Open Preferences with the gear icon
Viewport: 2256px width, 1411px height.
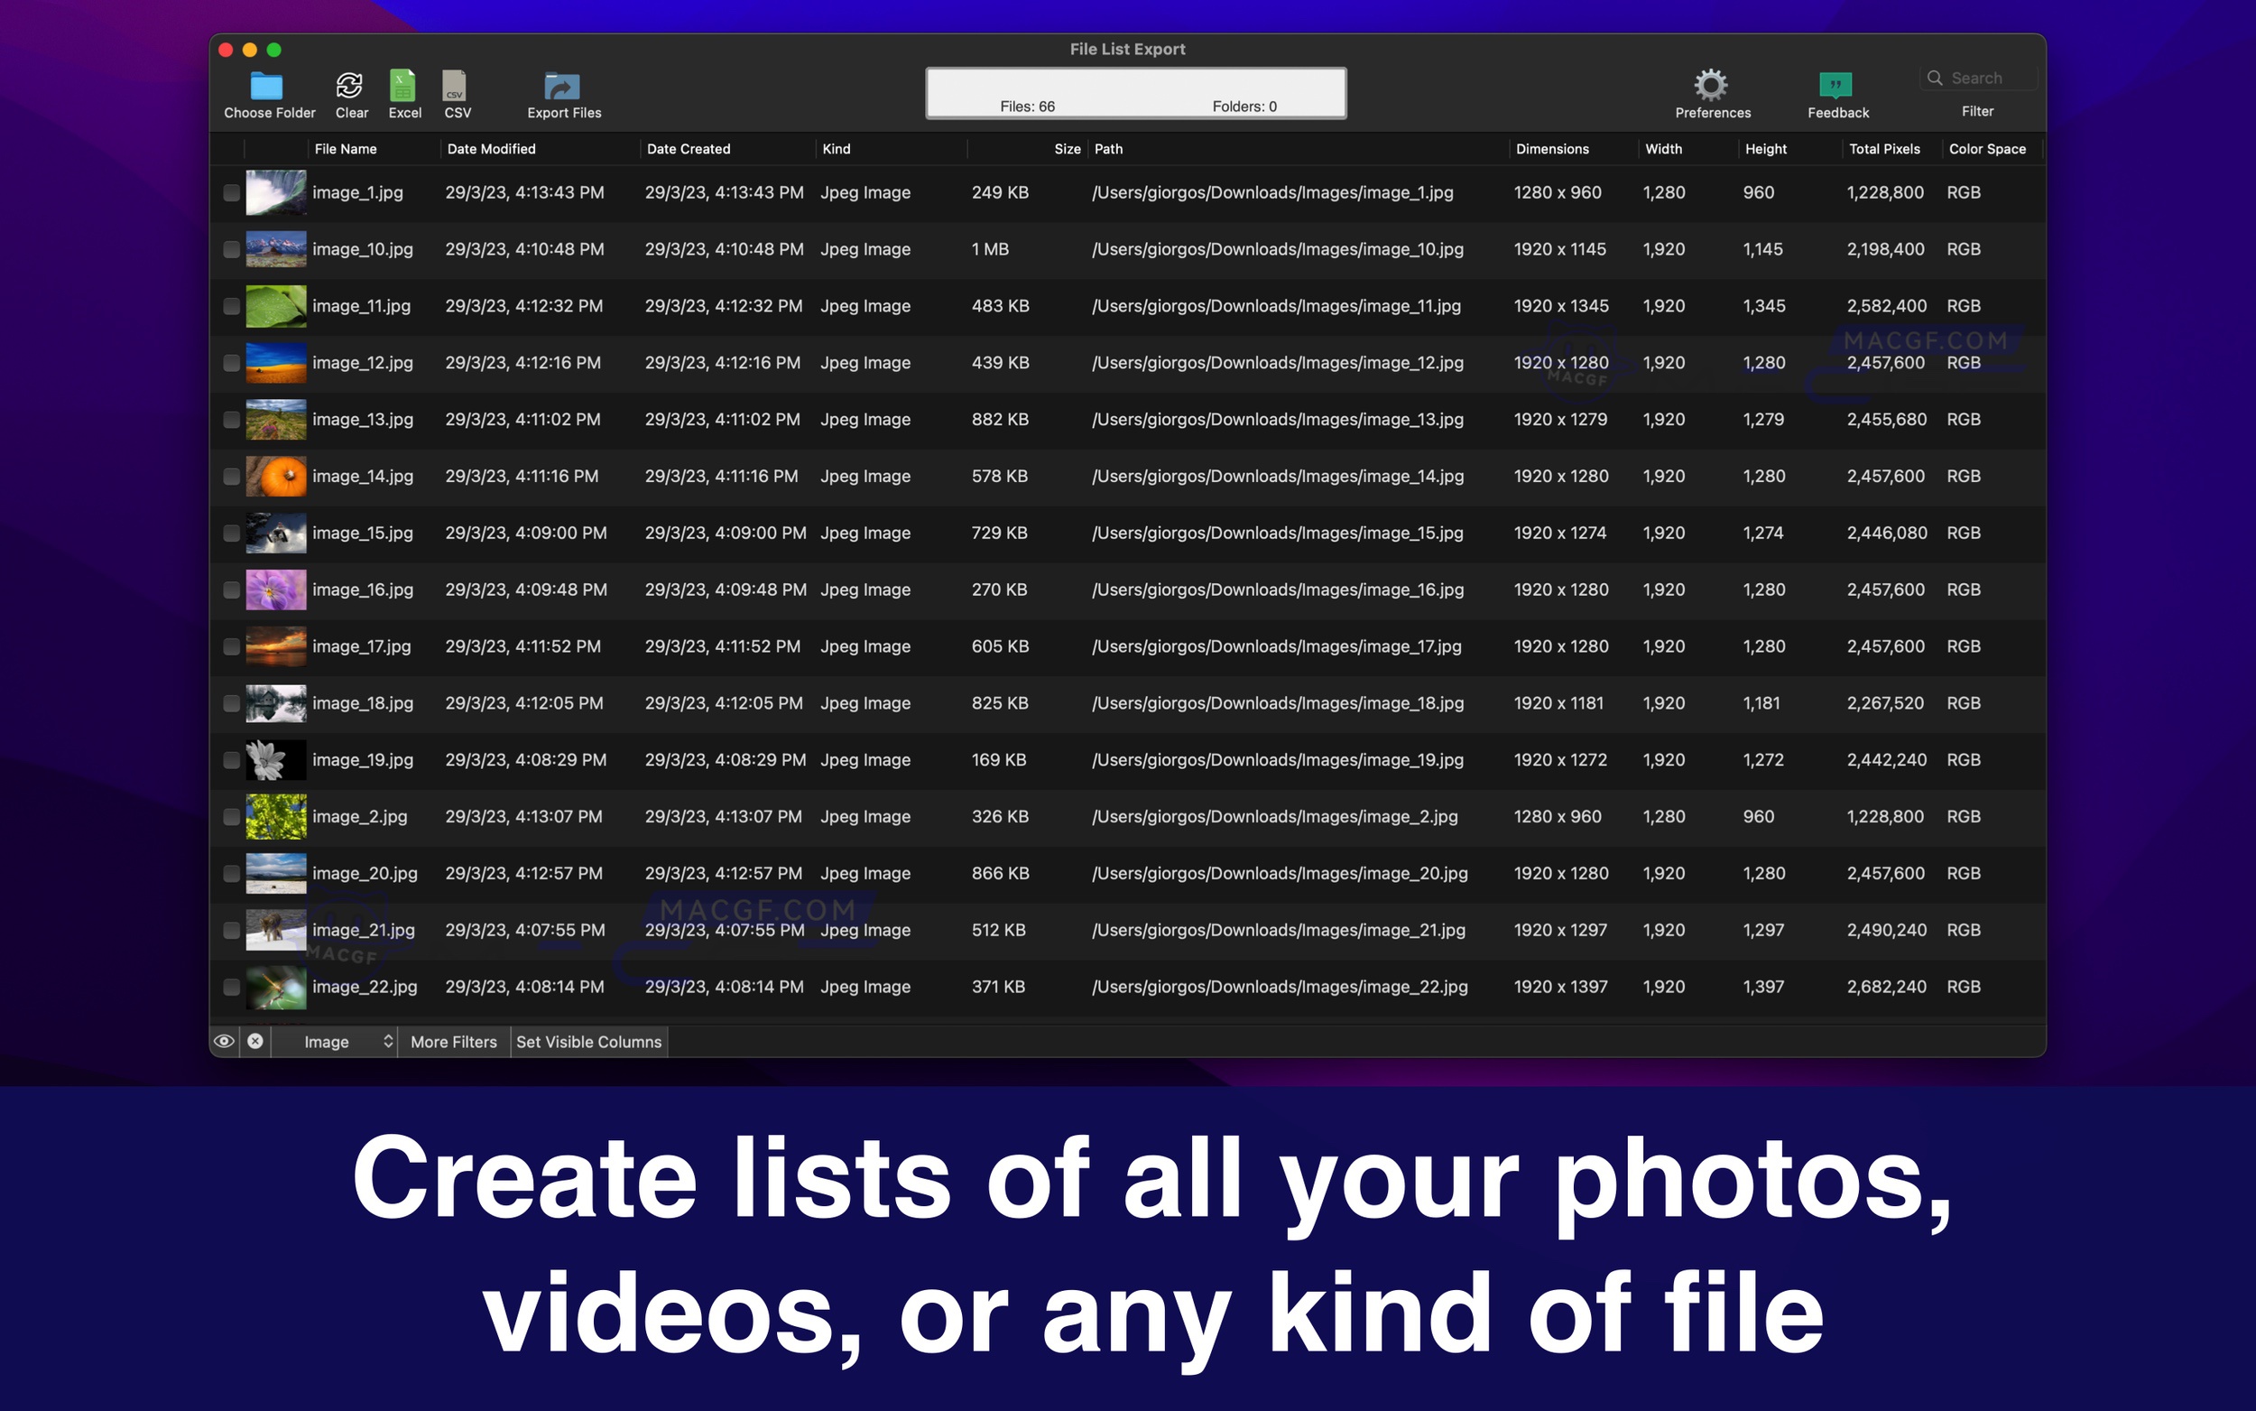(x=1712, y=87)
